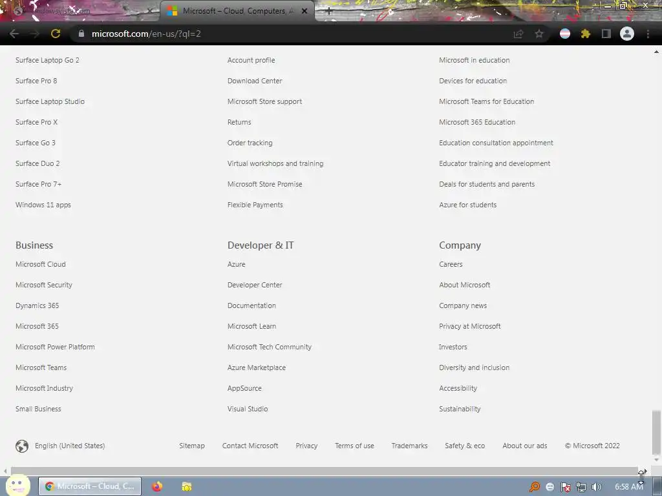Click the scroll up arrow
This screenshot has height=496, width=662.
pyautogui.click(x=656, y=52)
